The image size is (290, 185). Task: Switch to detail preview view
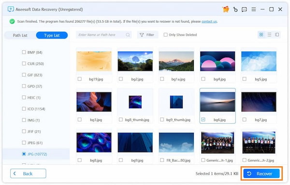click(277, 35)
